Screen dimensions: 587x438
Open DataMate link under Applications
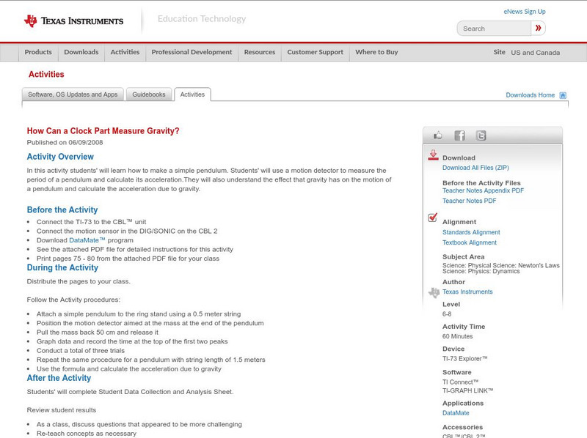pyautogui.click(x=456, y=413)
